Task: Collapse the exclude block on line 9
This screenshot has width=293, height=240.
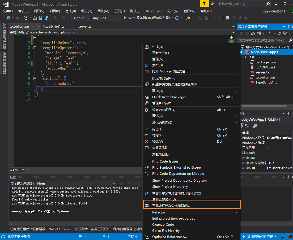Action: click(x=35, y=78)
